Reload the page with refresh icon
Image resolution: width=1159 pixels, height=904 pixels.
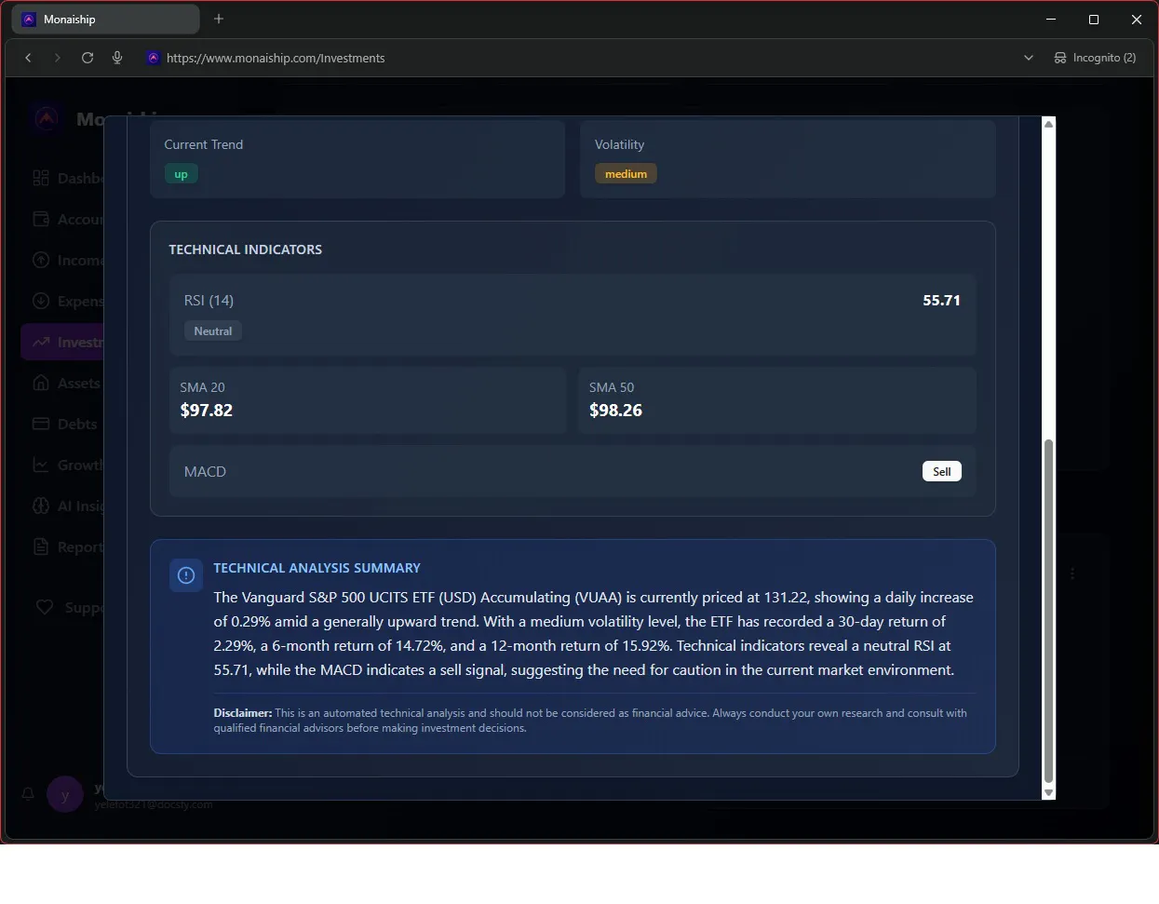88,58
